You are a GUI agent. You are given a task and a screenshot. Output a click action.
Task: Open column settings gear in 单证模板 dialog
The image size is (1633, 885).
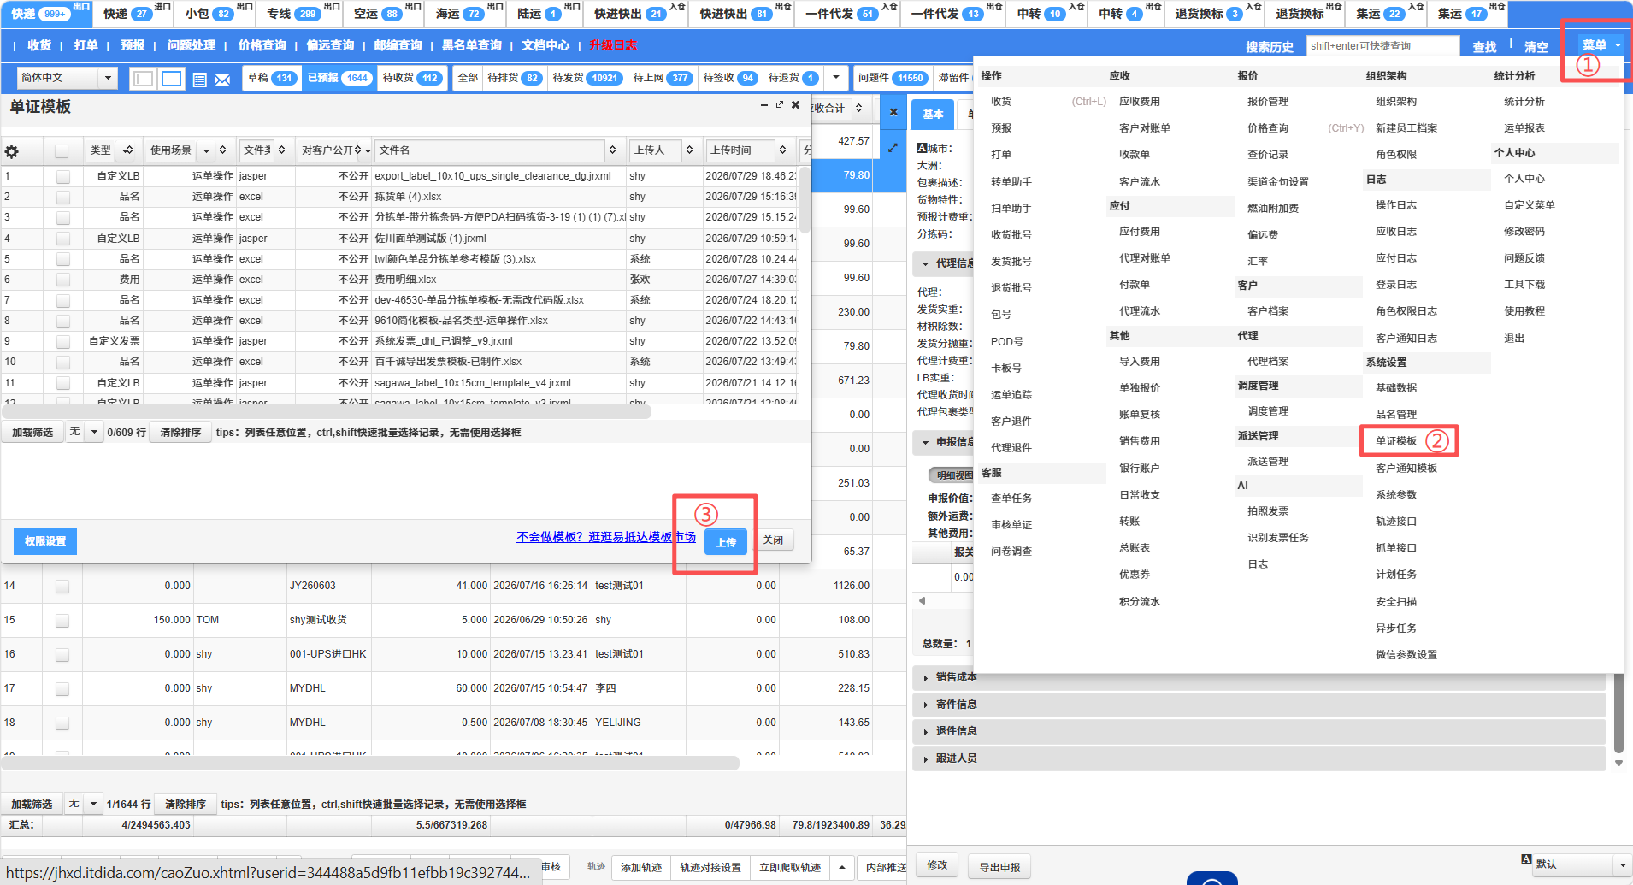[x=12, y=151]
